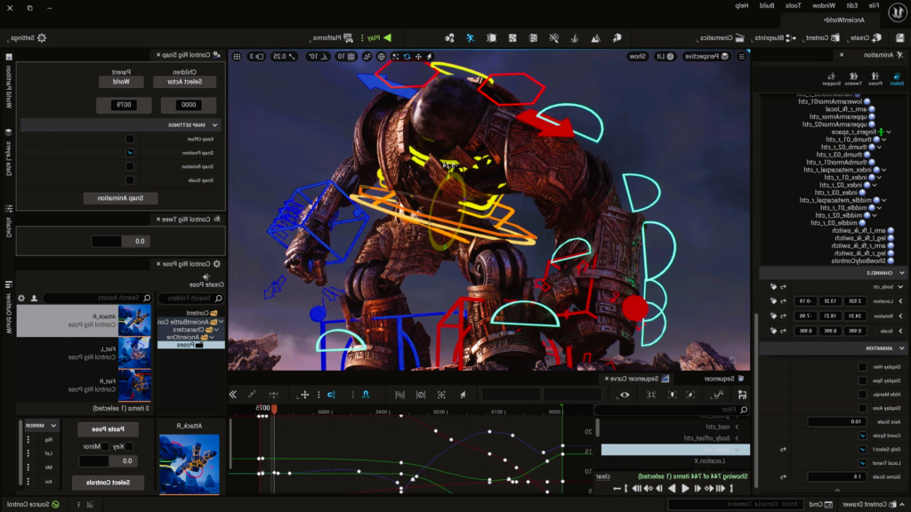Click the Create toolbar button
Screen dimensions: 911x512
(x=865, y=37)
